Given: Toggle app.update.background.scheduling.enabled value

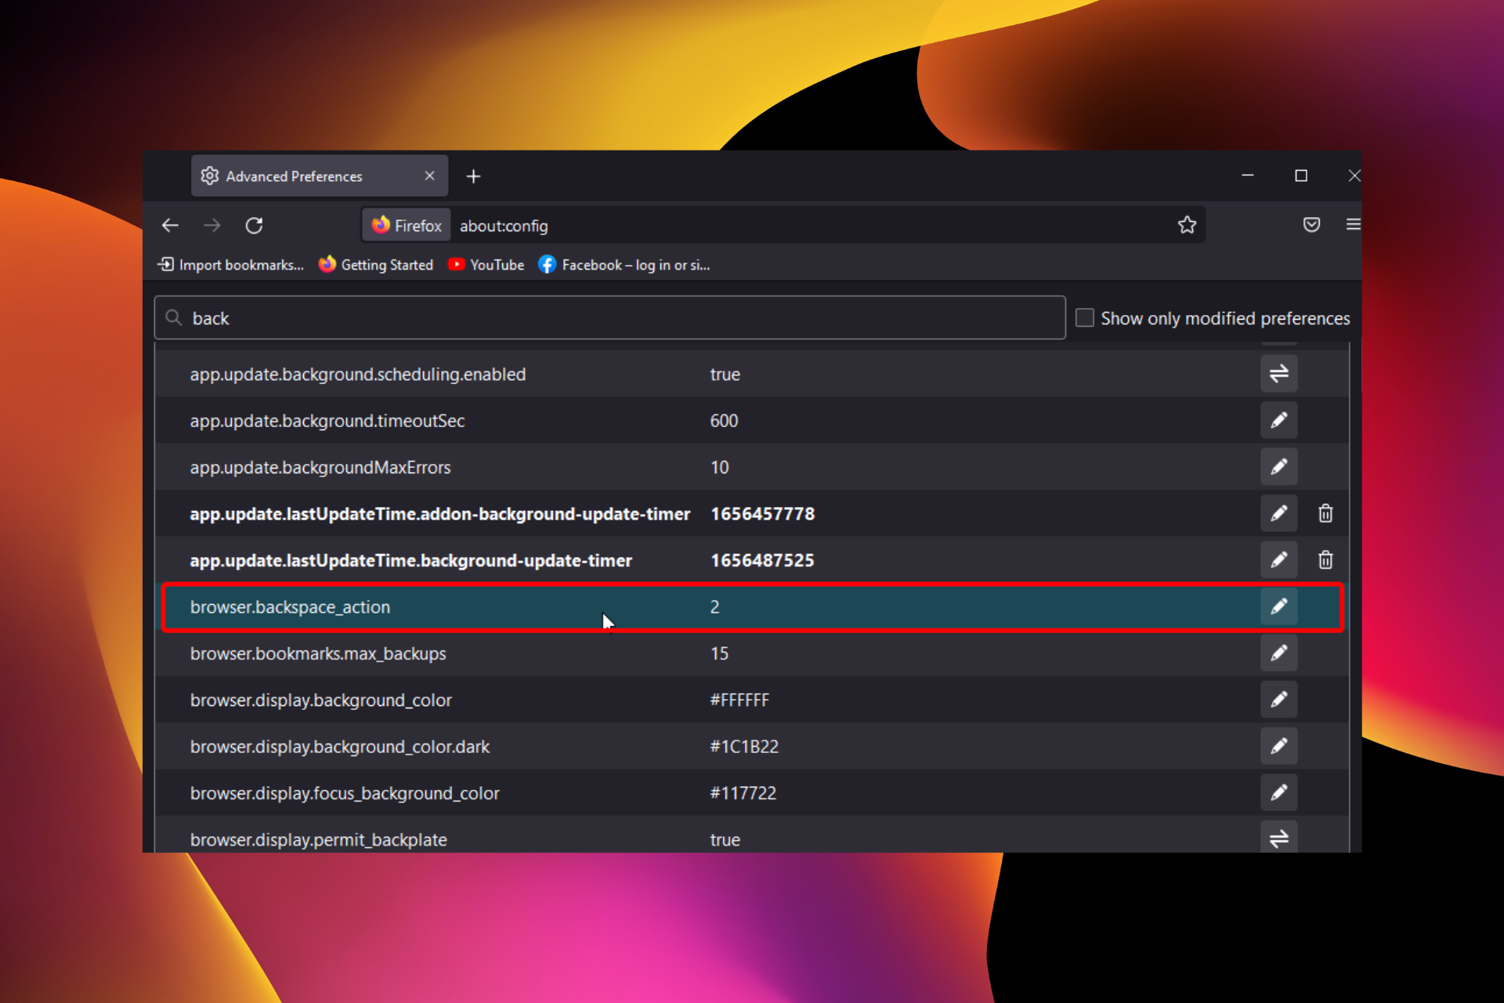Looking at the screenshot, I should pyautogui.click(x=1278, y=374).
